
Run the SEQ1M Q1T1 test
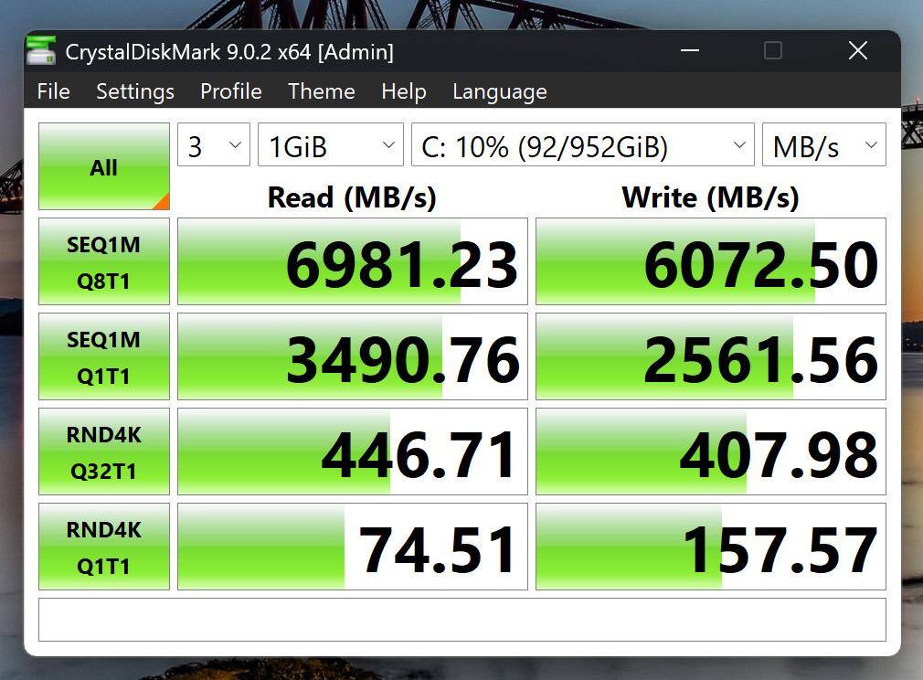(x=104, y=356)
